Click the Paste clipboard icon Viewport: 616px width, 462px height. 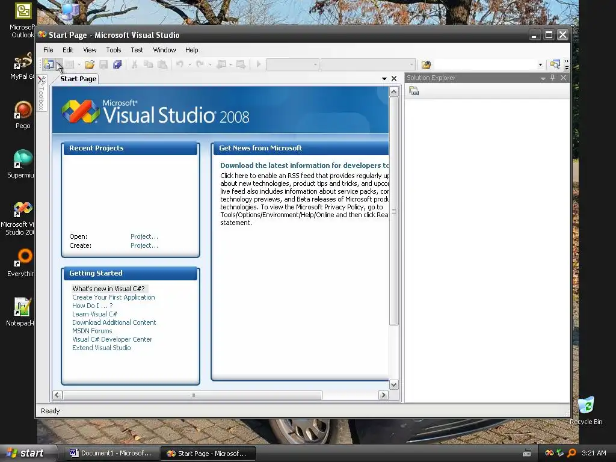tap(162, 64)
